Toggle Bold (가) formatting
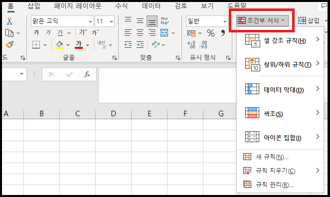The image size is (330, 197). 36,32
